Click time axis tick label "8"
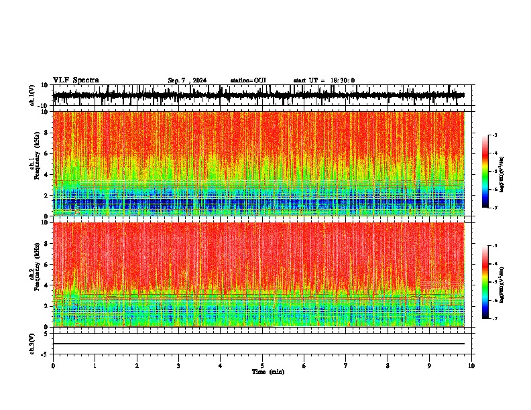 point(388,366)
